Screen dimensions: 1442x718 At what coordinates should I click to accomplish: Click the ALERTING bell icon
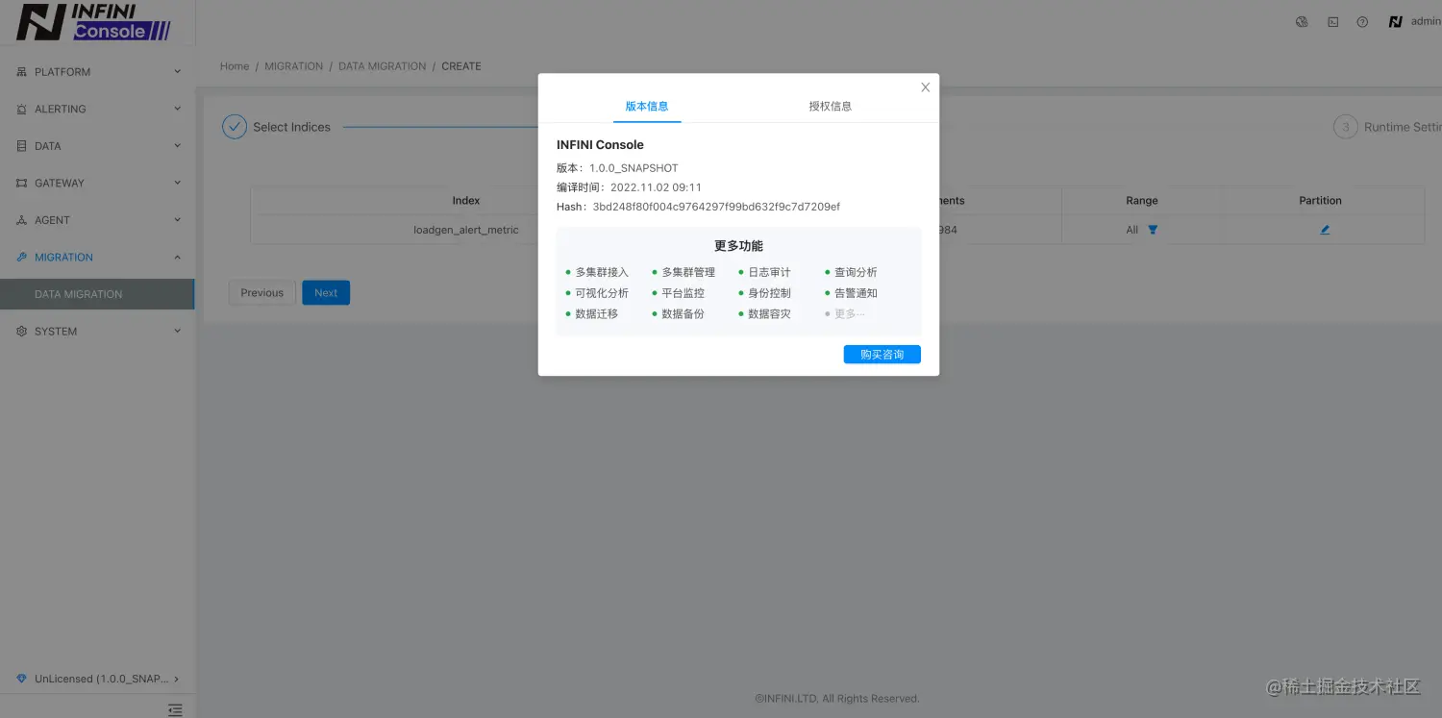point(21,109)
